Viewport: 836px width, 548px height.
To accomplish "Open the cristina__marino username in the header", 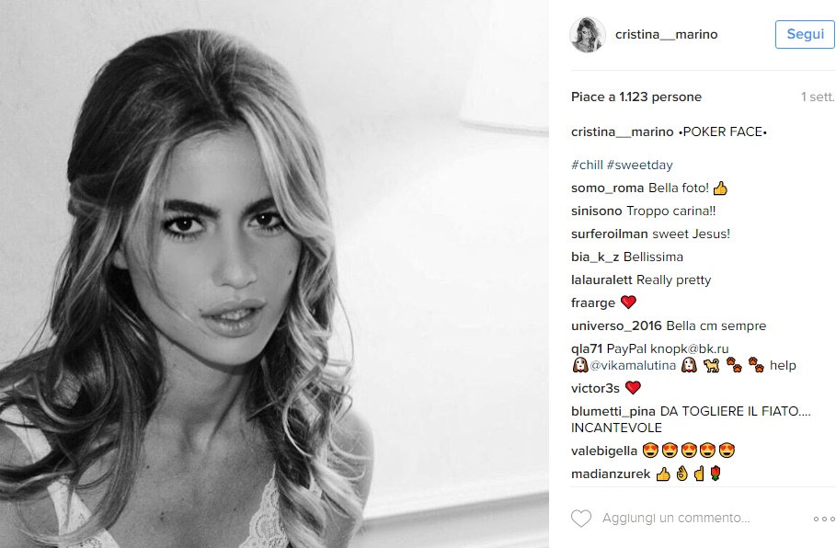I will [x=667, y=35].
